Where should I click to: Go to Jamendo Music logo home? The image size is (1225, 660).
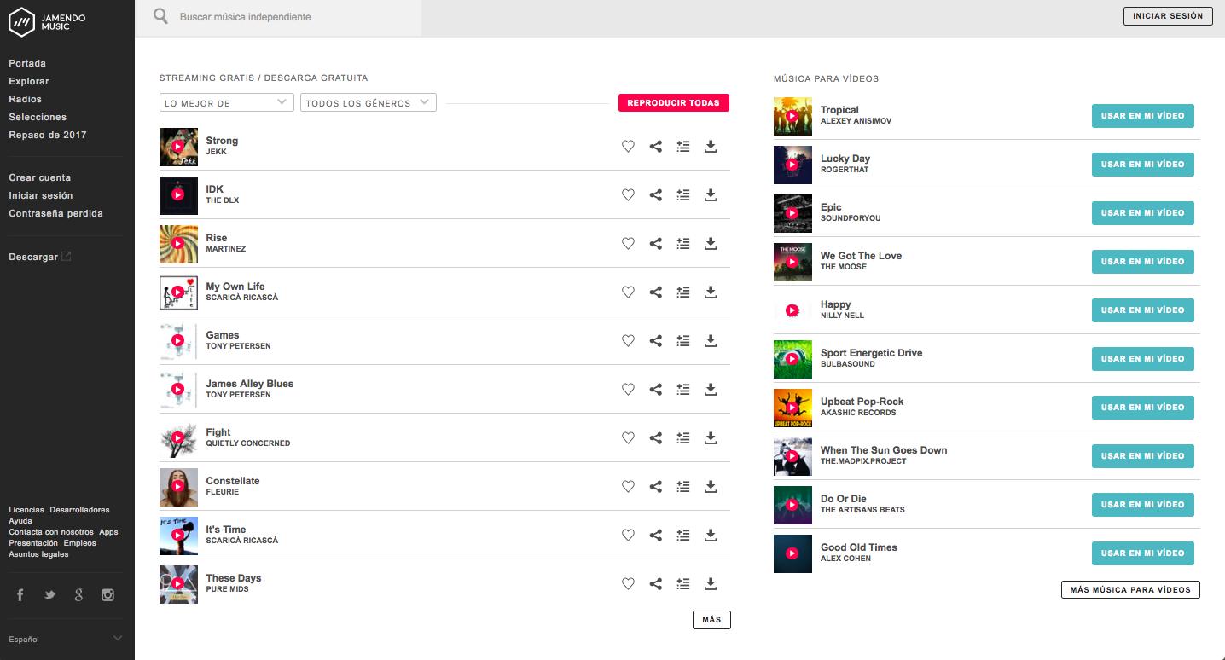point(47,21)
